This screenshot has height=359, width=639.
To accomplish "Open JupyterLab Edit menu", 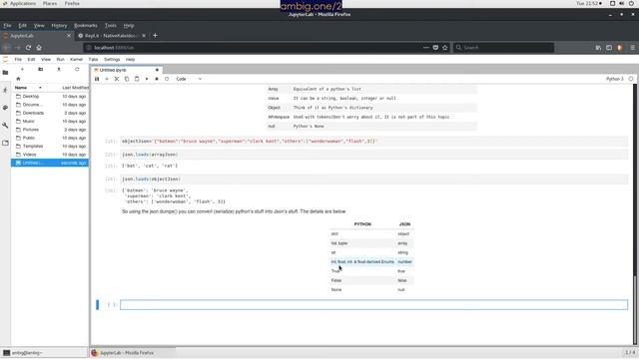I will (31, 60).
